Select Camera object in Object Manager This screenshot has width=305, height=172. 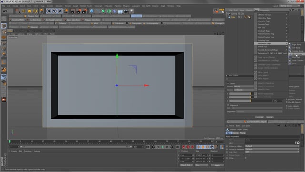(x=234, y=14)
